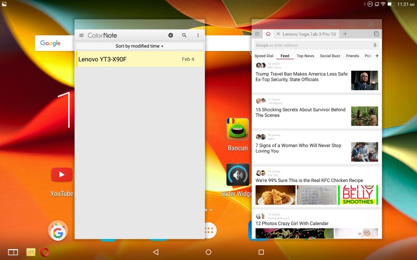417x260 pixels.
Task: Switch to Social Buzz tab
Action: (x=330, y=56)
